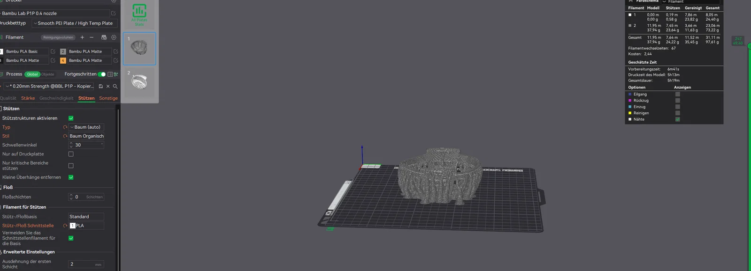Add a new filament with plus icon
The width and height of the screenshot is (751, 271).
pos(82,37)
